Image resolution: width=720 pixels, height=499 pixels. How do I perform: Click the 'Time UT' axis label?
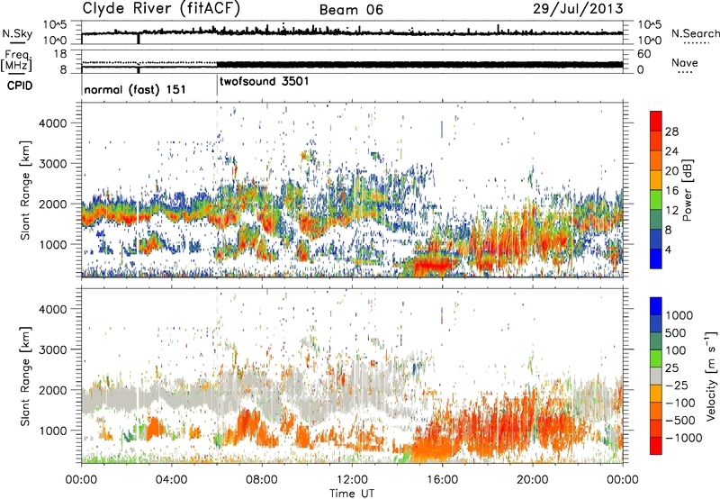[x=352, y=493]
